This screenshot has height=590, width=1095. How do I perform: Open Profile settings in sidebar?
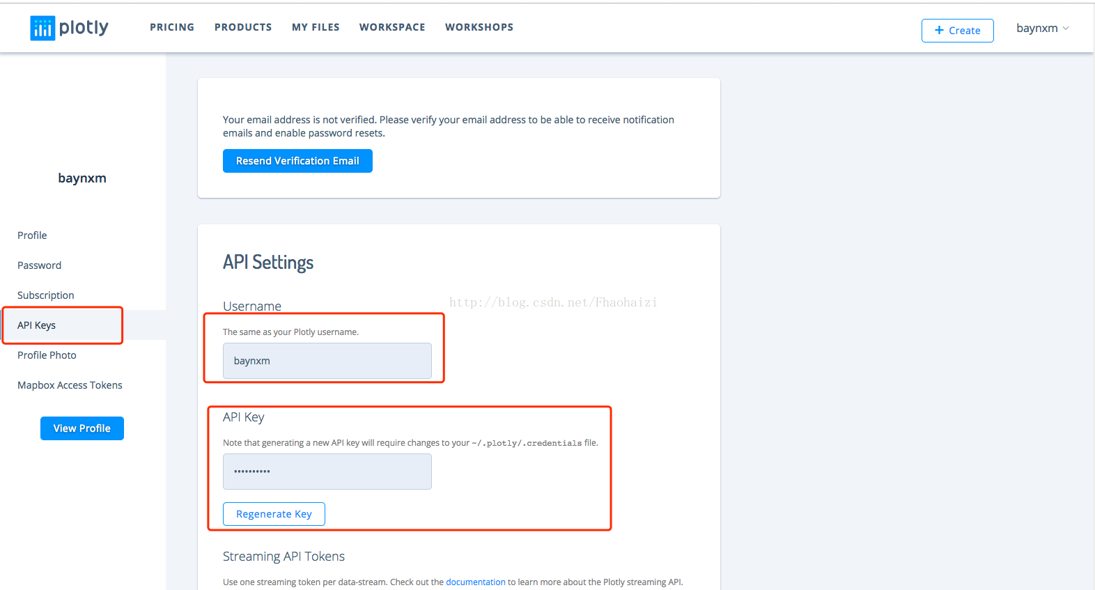pos(32,235)
